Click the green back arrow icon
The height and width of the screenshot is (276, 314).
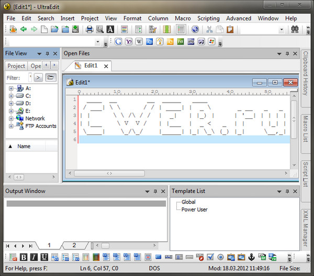click(x=23, y=29)
